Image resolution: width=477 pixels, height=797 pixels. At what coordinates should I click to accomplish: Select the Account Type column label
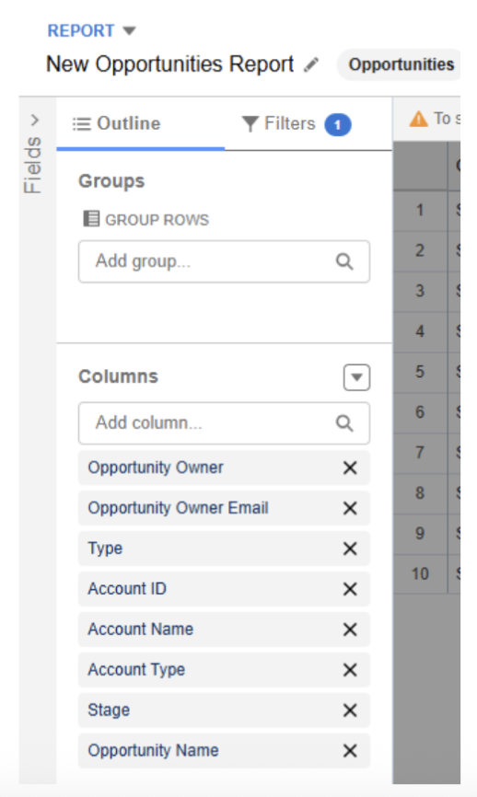click(136, 670)
